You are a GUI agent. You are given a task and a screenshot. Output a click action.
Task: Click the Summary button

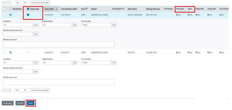(8, 103)
